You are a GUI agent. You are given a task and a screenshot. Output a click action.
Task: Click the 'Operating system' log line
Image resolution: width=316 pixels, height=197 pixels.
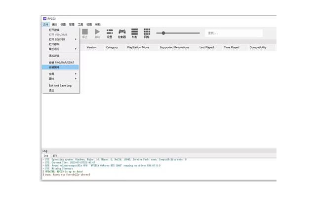click(x=115, y=160)
